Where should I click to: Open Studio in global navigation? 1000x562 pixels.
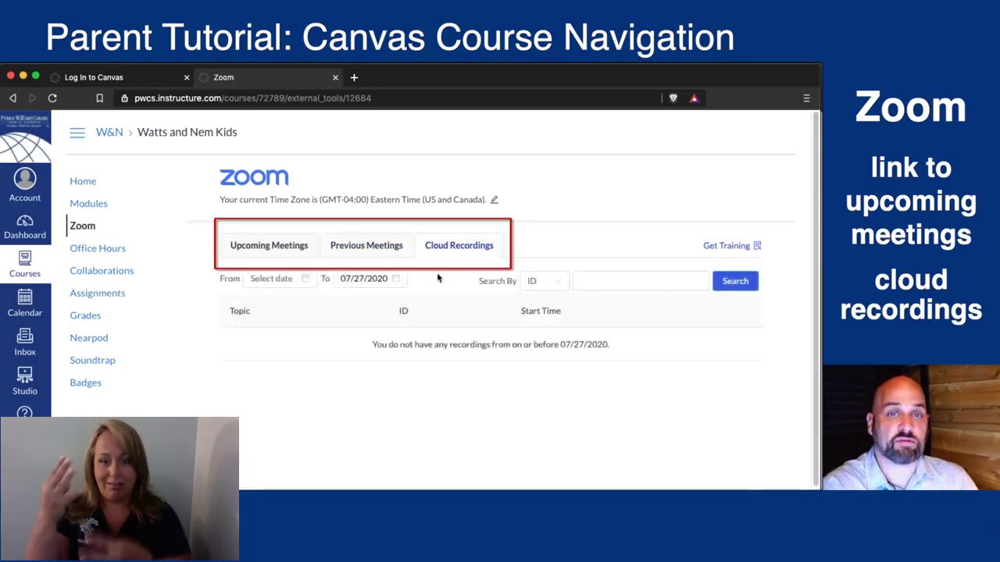click(25, 382)
